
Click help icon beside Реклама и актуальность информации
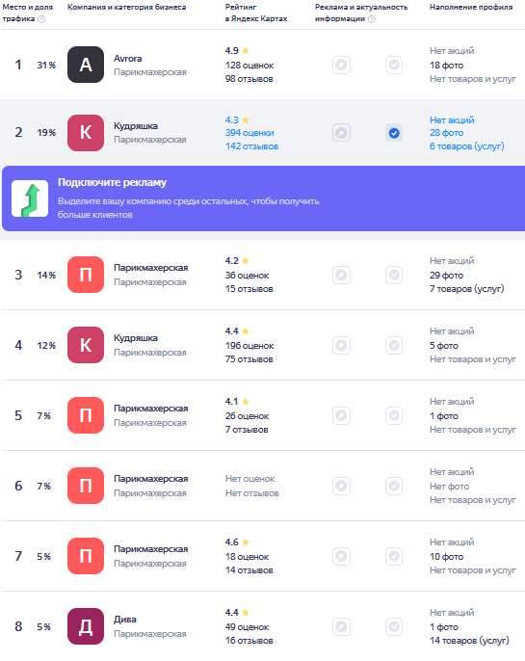point(372,19)
